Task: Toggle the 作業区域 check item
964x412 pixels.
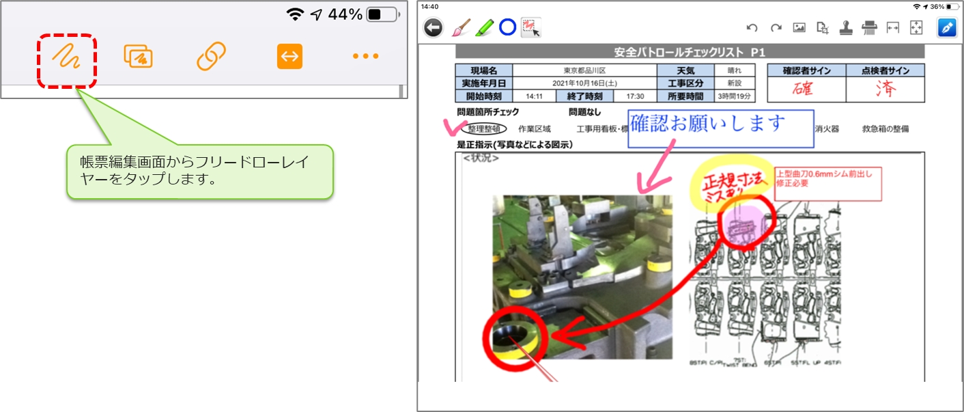Action: 535,128
